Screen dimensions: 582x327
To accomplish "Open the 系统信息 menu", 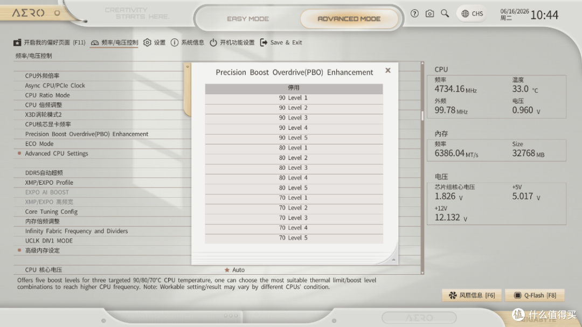I will pyautogui.click(x=188, y=43).
